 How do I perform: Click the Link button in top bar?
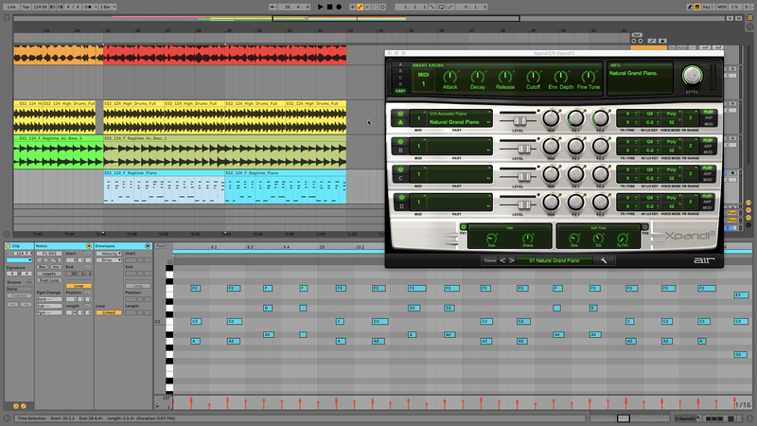pyautogui.click(x=11, y=7)
